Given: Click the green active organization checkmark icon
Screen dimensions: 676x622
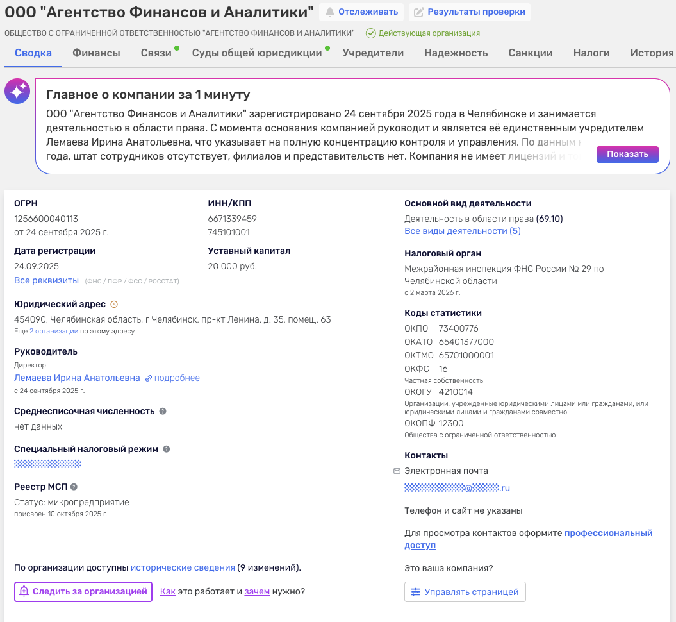Looking at the screenshot, I should pos(370,33).
